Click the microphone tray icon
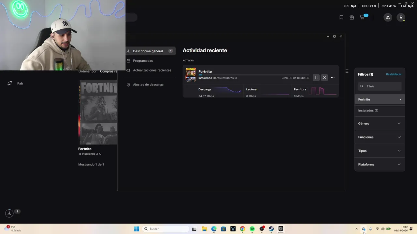The width and height of the screenshot is (417, 234). click(370, 229)
